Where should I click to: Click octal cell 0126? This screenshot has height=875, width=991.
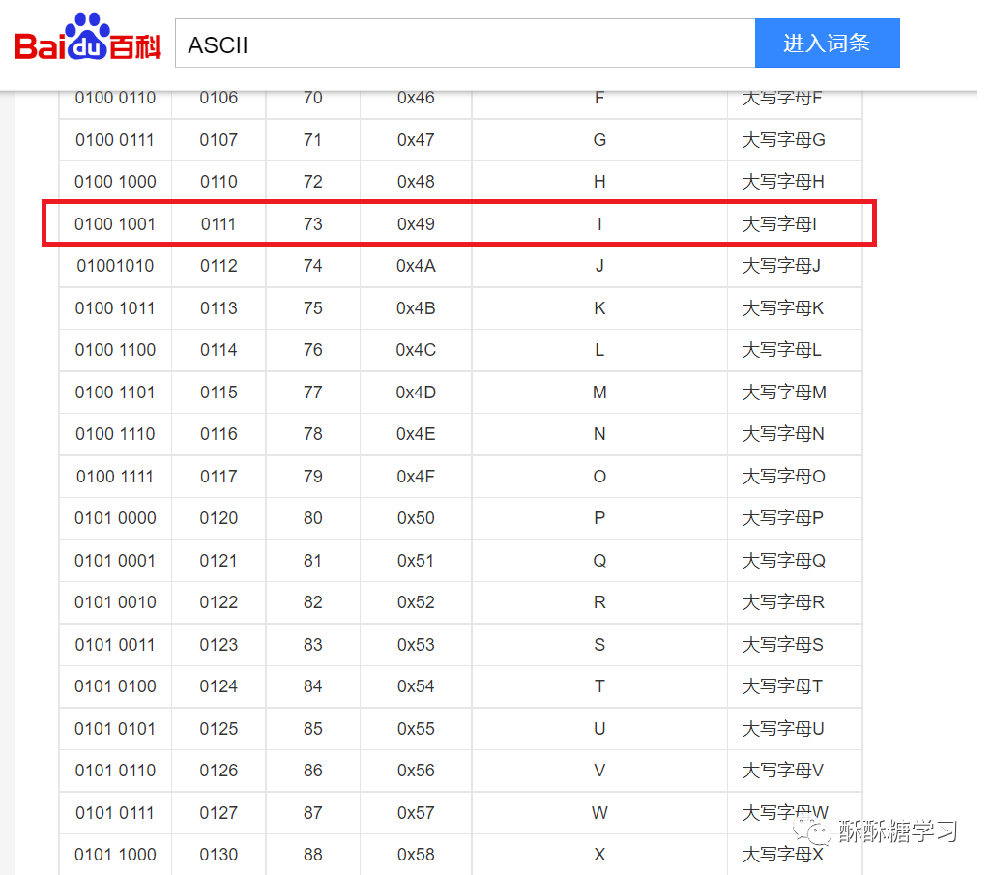[219, 770]
